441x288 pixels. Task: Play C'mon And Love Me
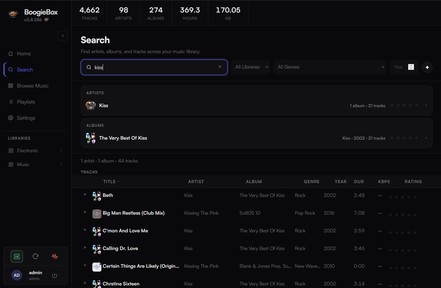(x=85, y=230)
